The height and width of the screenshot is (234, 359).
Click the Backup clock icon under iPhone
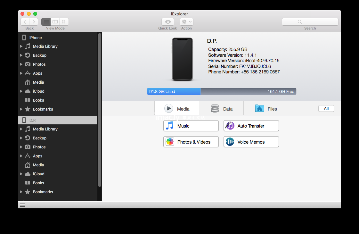tap(28, 55)
